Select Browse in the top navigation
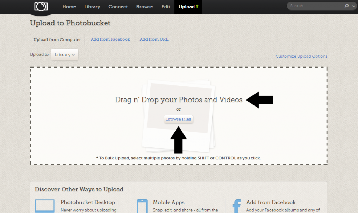The image size is (358, 213). [x=144, y=7]
